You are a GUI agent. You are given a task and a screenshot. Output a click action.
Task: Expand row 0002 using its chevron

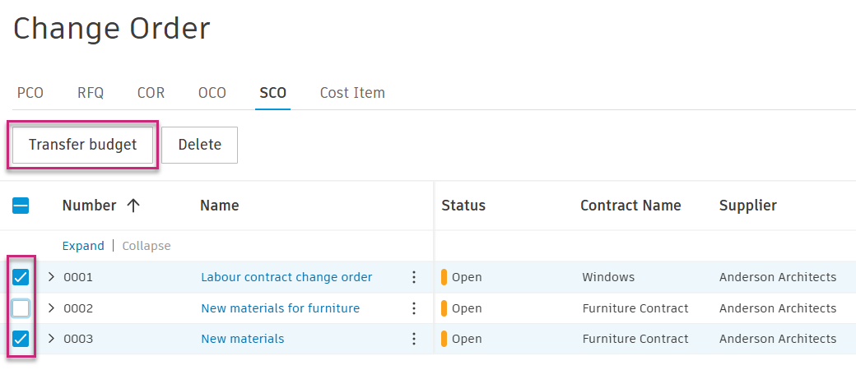click(51, 308)
